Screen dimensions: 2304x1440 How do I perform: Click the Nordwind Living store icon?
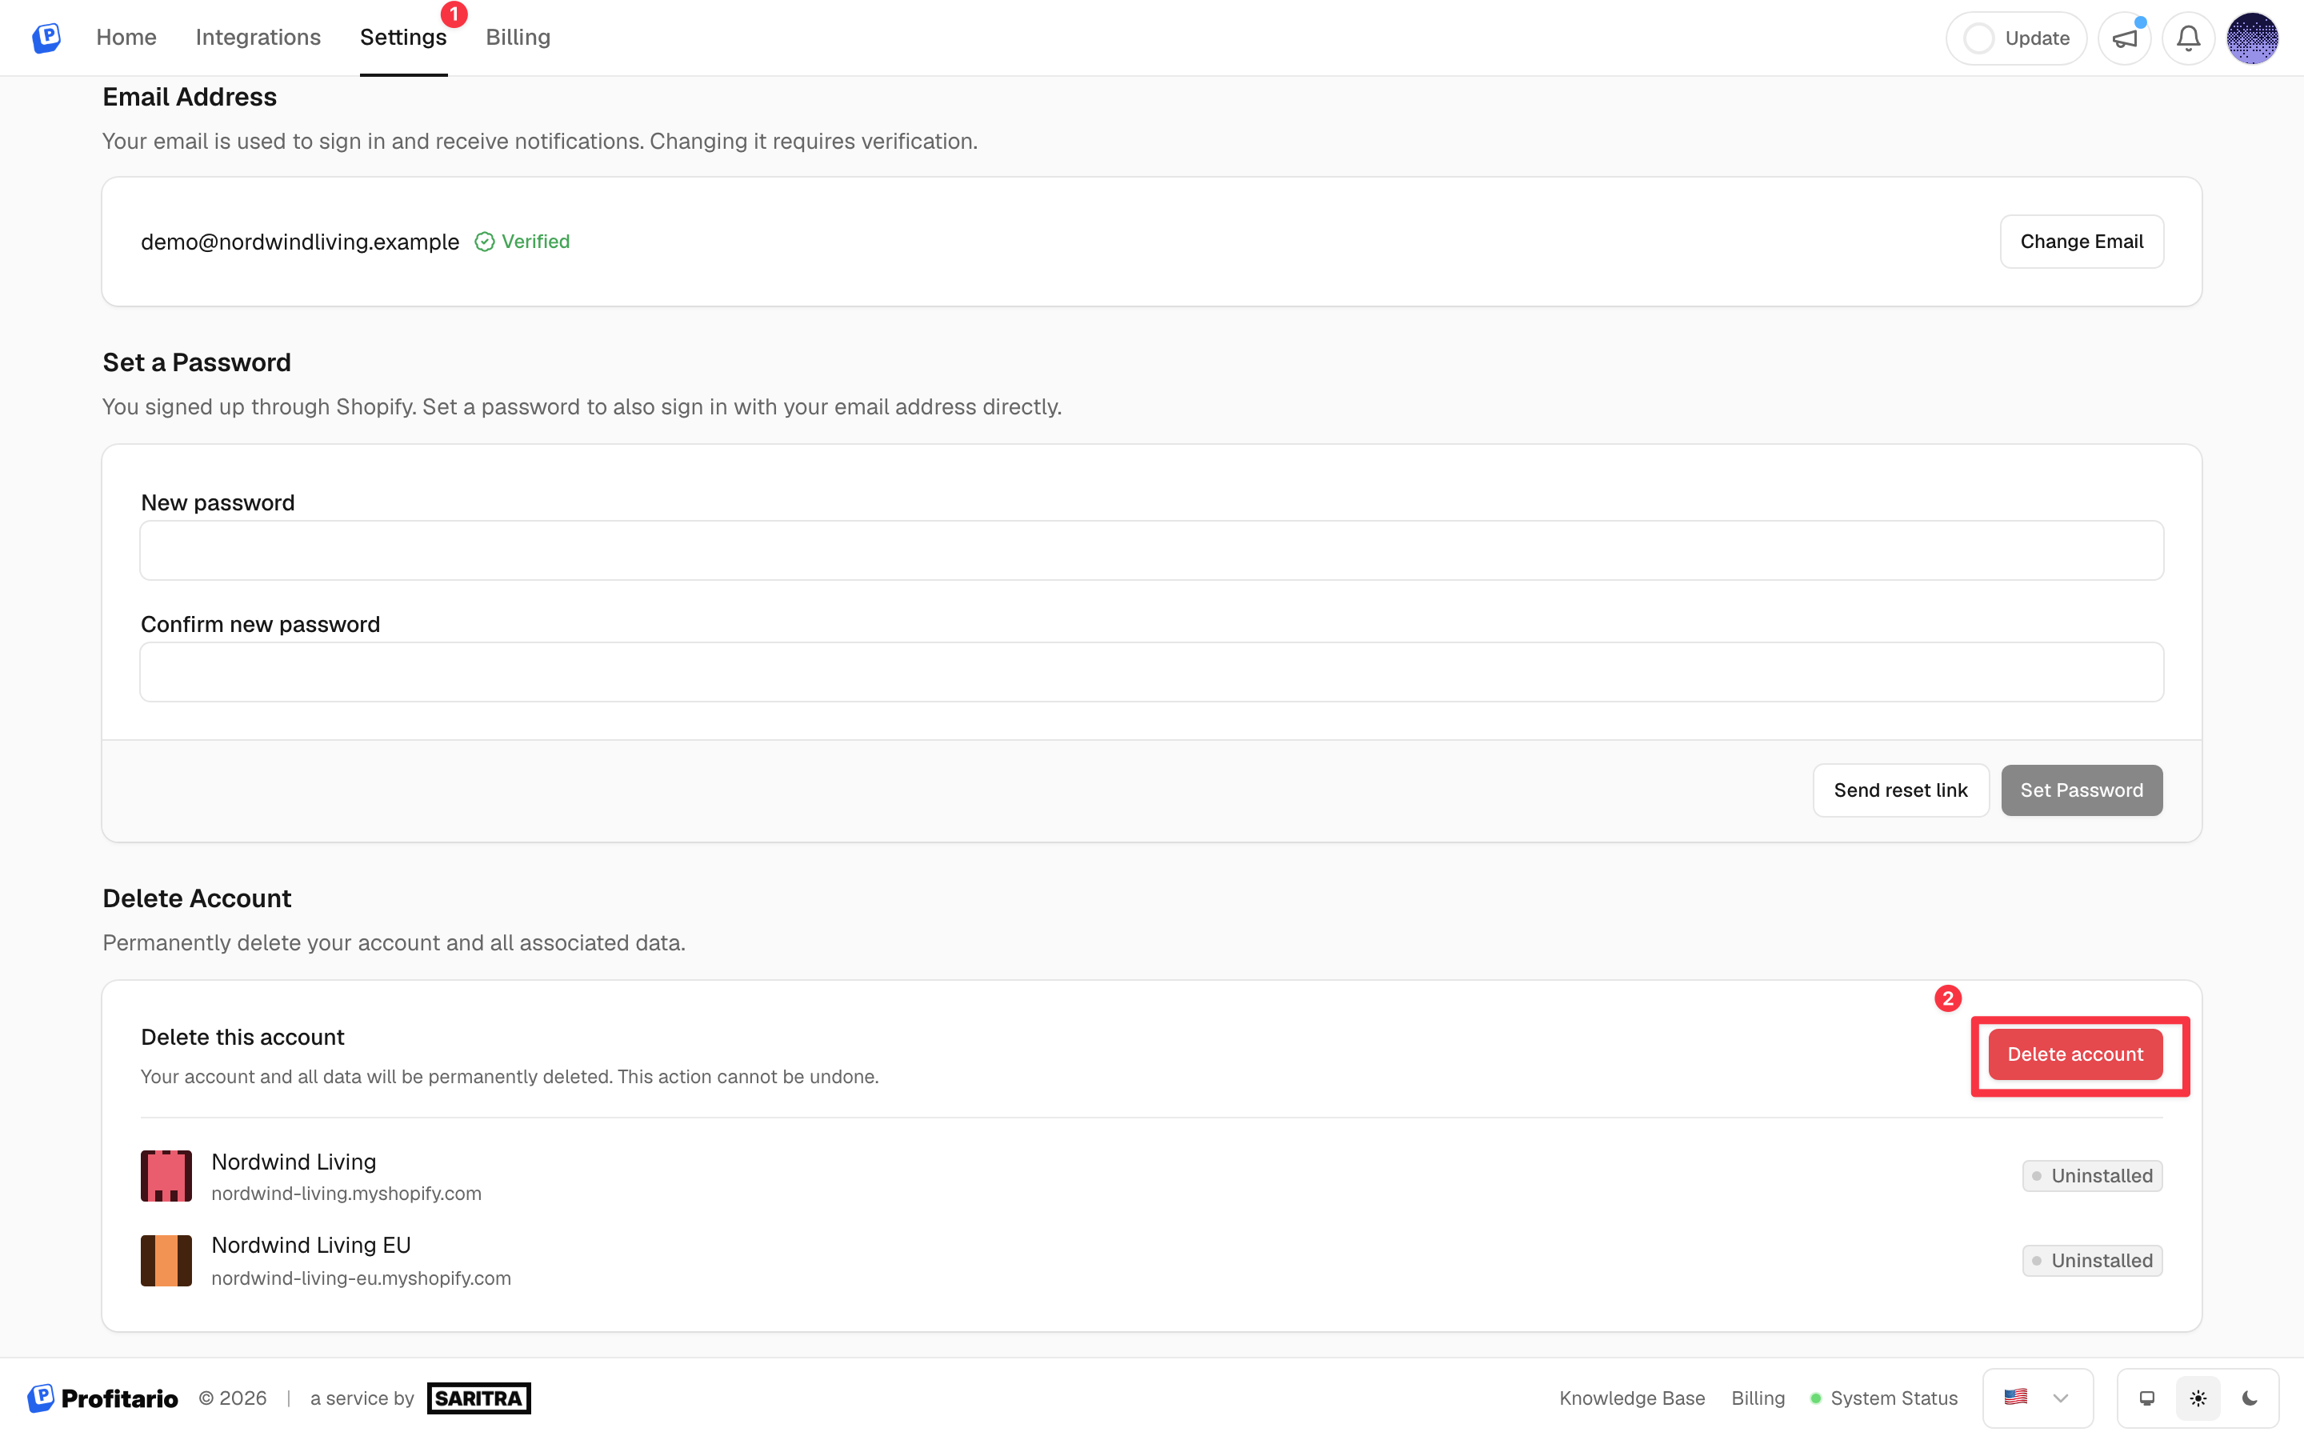tap(166, 1176)
